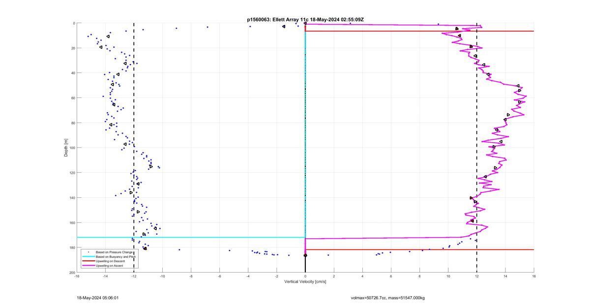Screen dimensions: 590x306
Task: Click the depth axis tick label '160'
Action: pyautogui.click(x=72, y=222)
